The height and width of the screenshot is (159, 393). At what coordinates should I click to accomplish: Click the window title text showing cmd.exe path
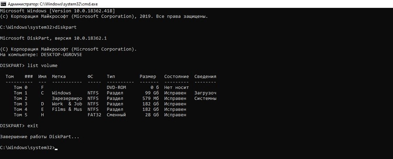click(47, 4)
